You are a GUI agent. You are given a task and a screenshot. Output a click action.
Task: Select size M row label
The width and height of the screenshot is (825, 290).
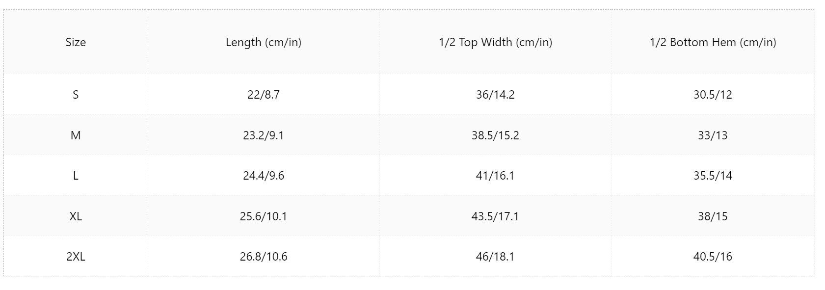(x=76, y=135)
